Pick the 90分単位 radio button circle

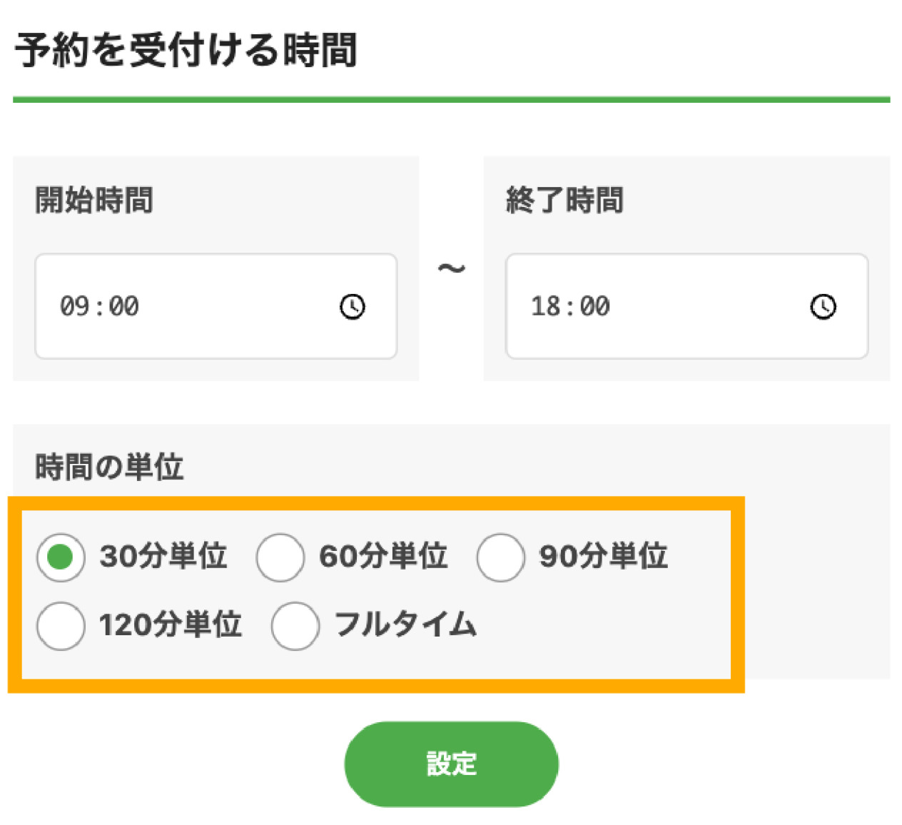[500, 557]
